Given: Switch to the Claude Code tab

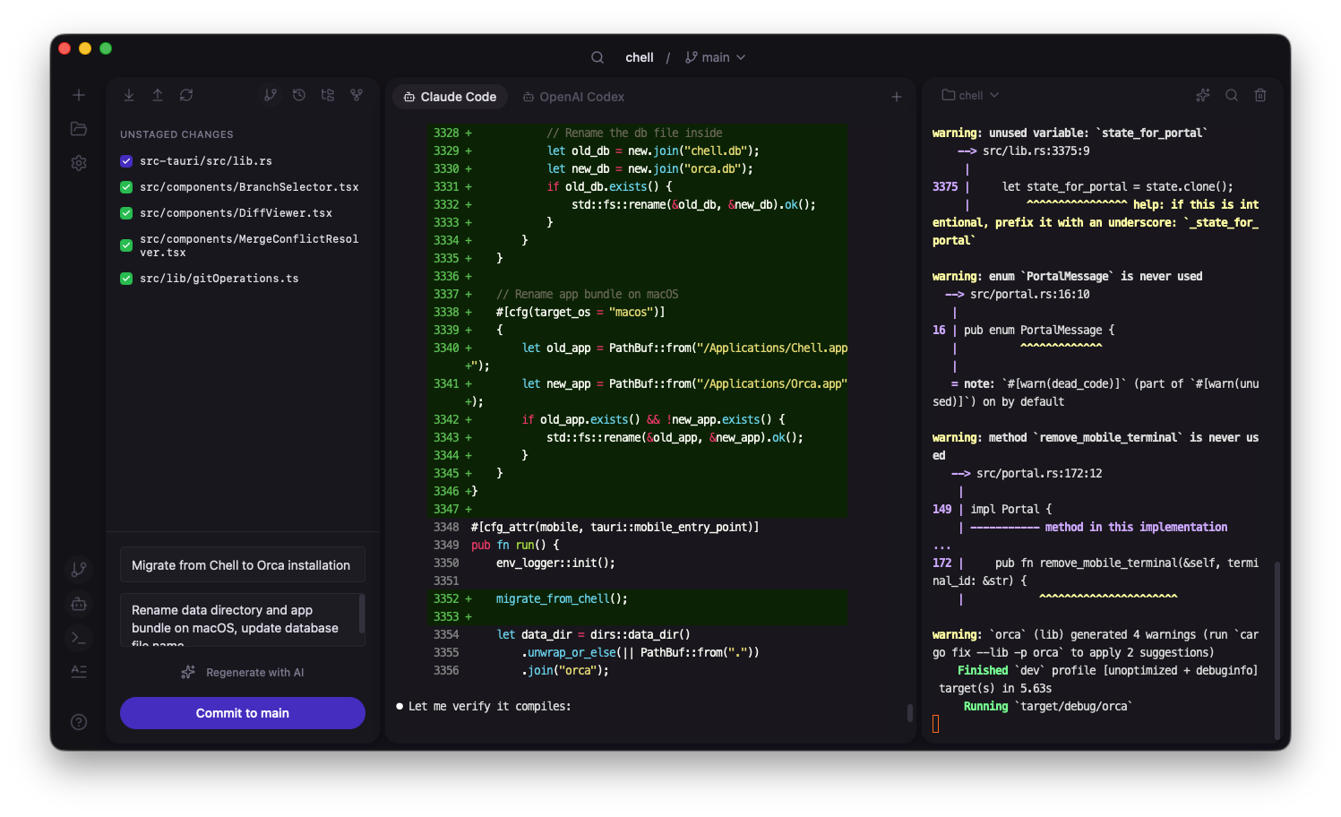Looking at the screenshot, I should [x=450, y=97].
